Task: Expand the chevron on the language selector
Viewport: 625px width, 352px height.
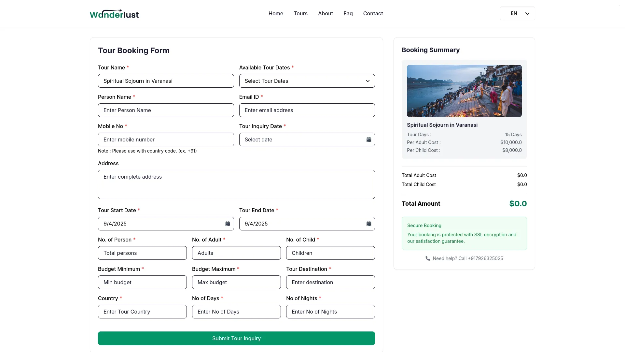Action: pos(527,13)
